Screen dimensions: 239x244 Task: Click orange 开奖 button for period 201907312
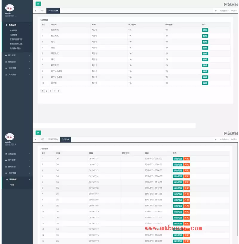pyautogui.click(x=186, y=165)
